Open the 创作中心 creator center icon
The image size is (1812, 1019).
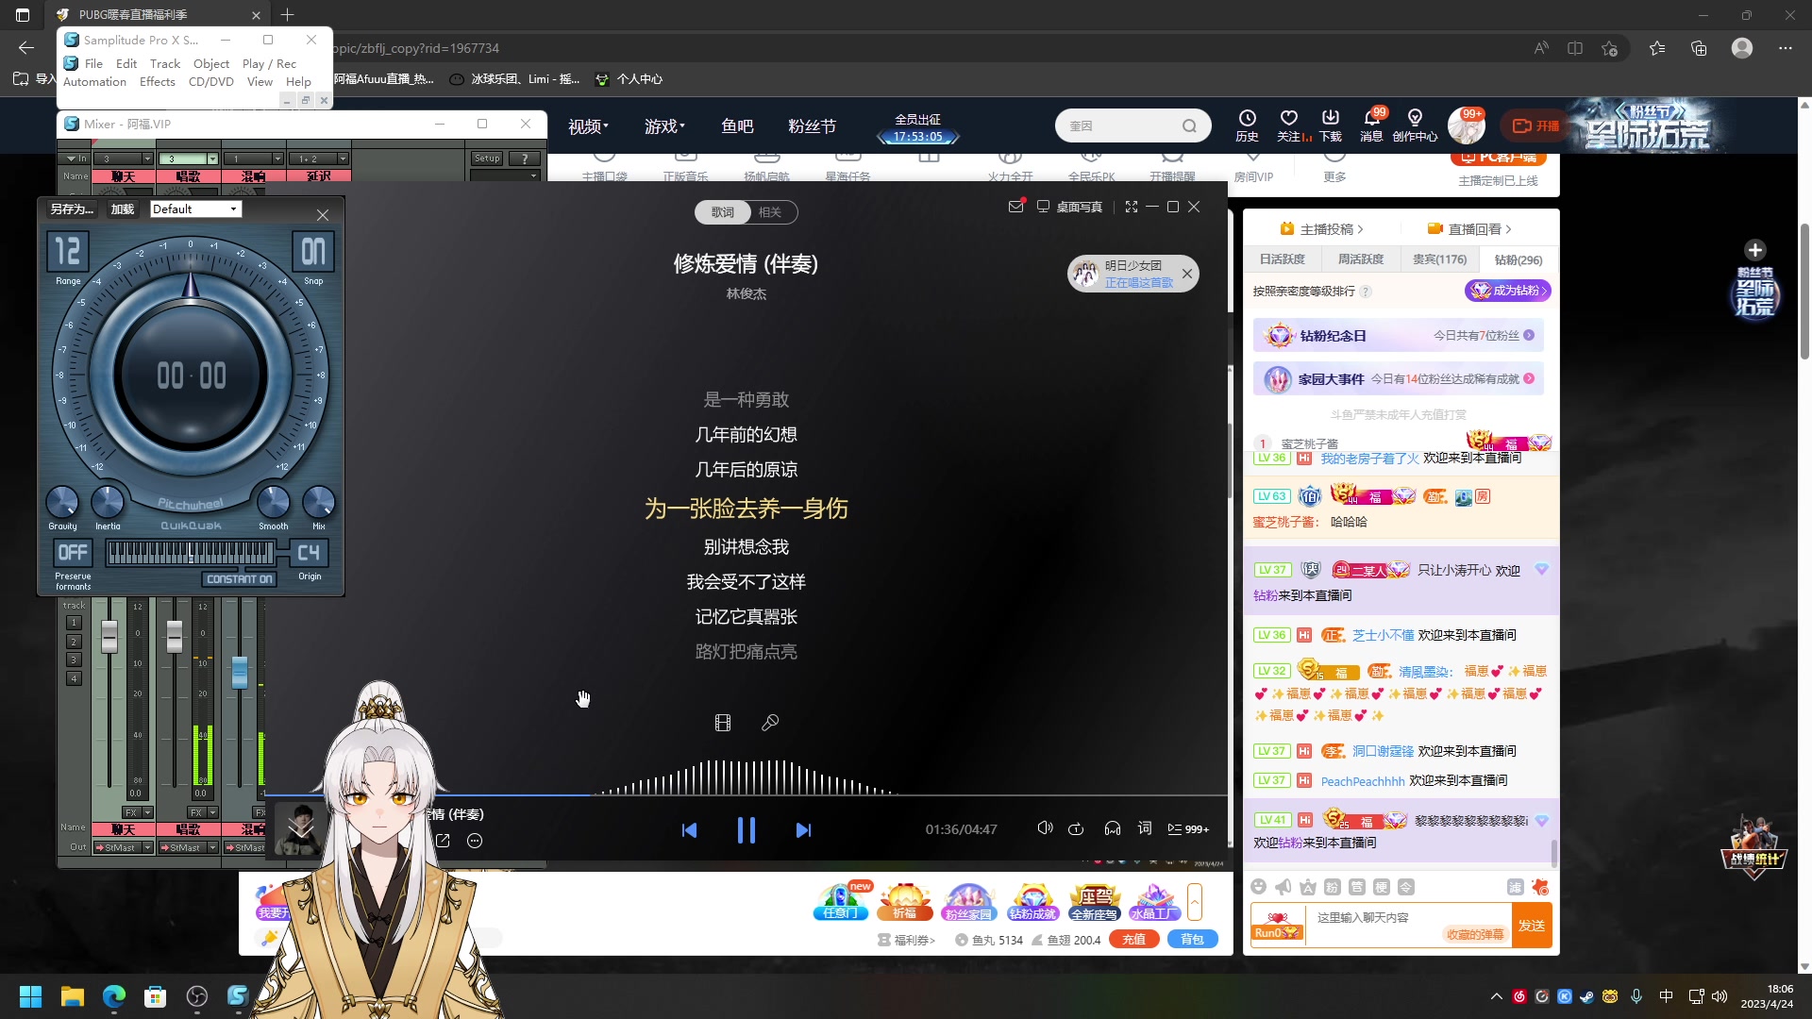click(x=1415, y=125)
